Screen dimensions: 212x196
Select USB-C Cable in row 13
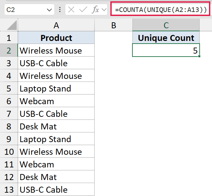[x=56, y=189]
